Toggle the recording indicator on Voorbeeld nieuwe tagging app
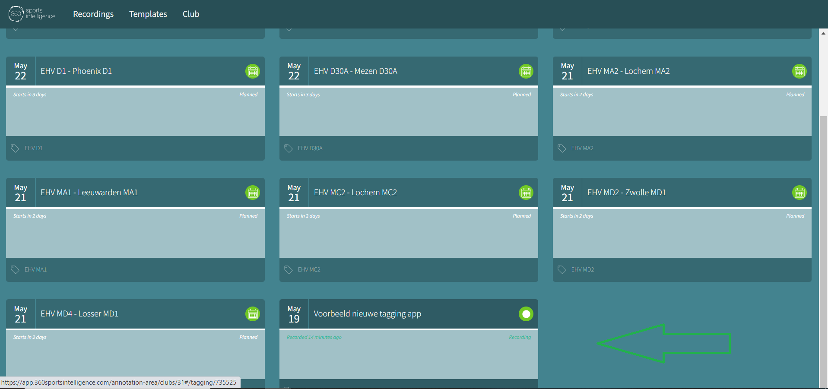The width and height of the screenshot is (828, 389). [x=526, y=314]
